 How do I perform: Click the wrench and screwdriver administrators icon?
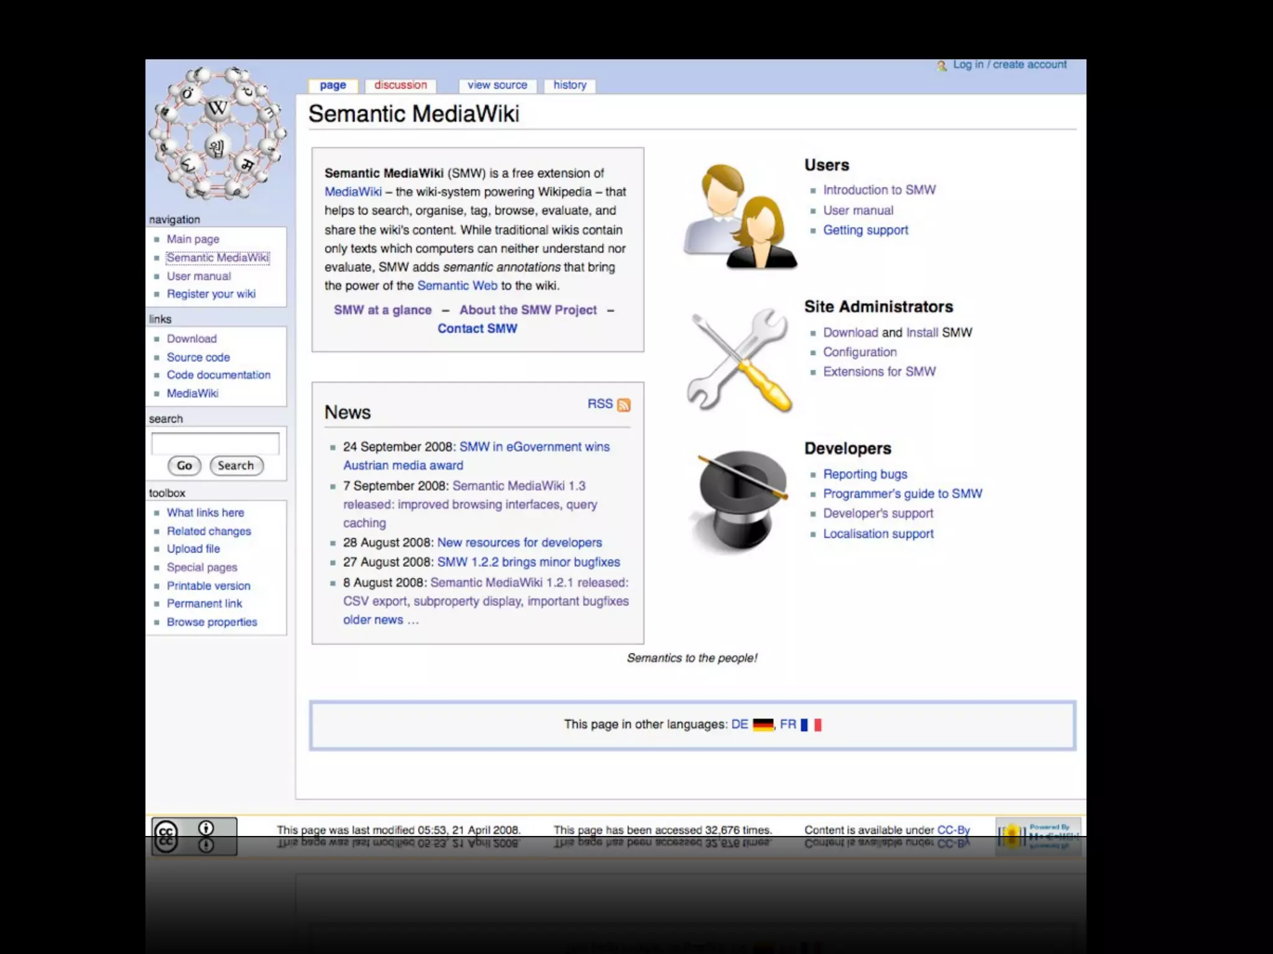pyautogui.click(x=740, y=360)
